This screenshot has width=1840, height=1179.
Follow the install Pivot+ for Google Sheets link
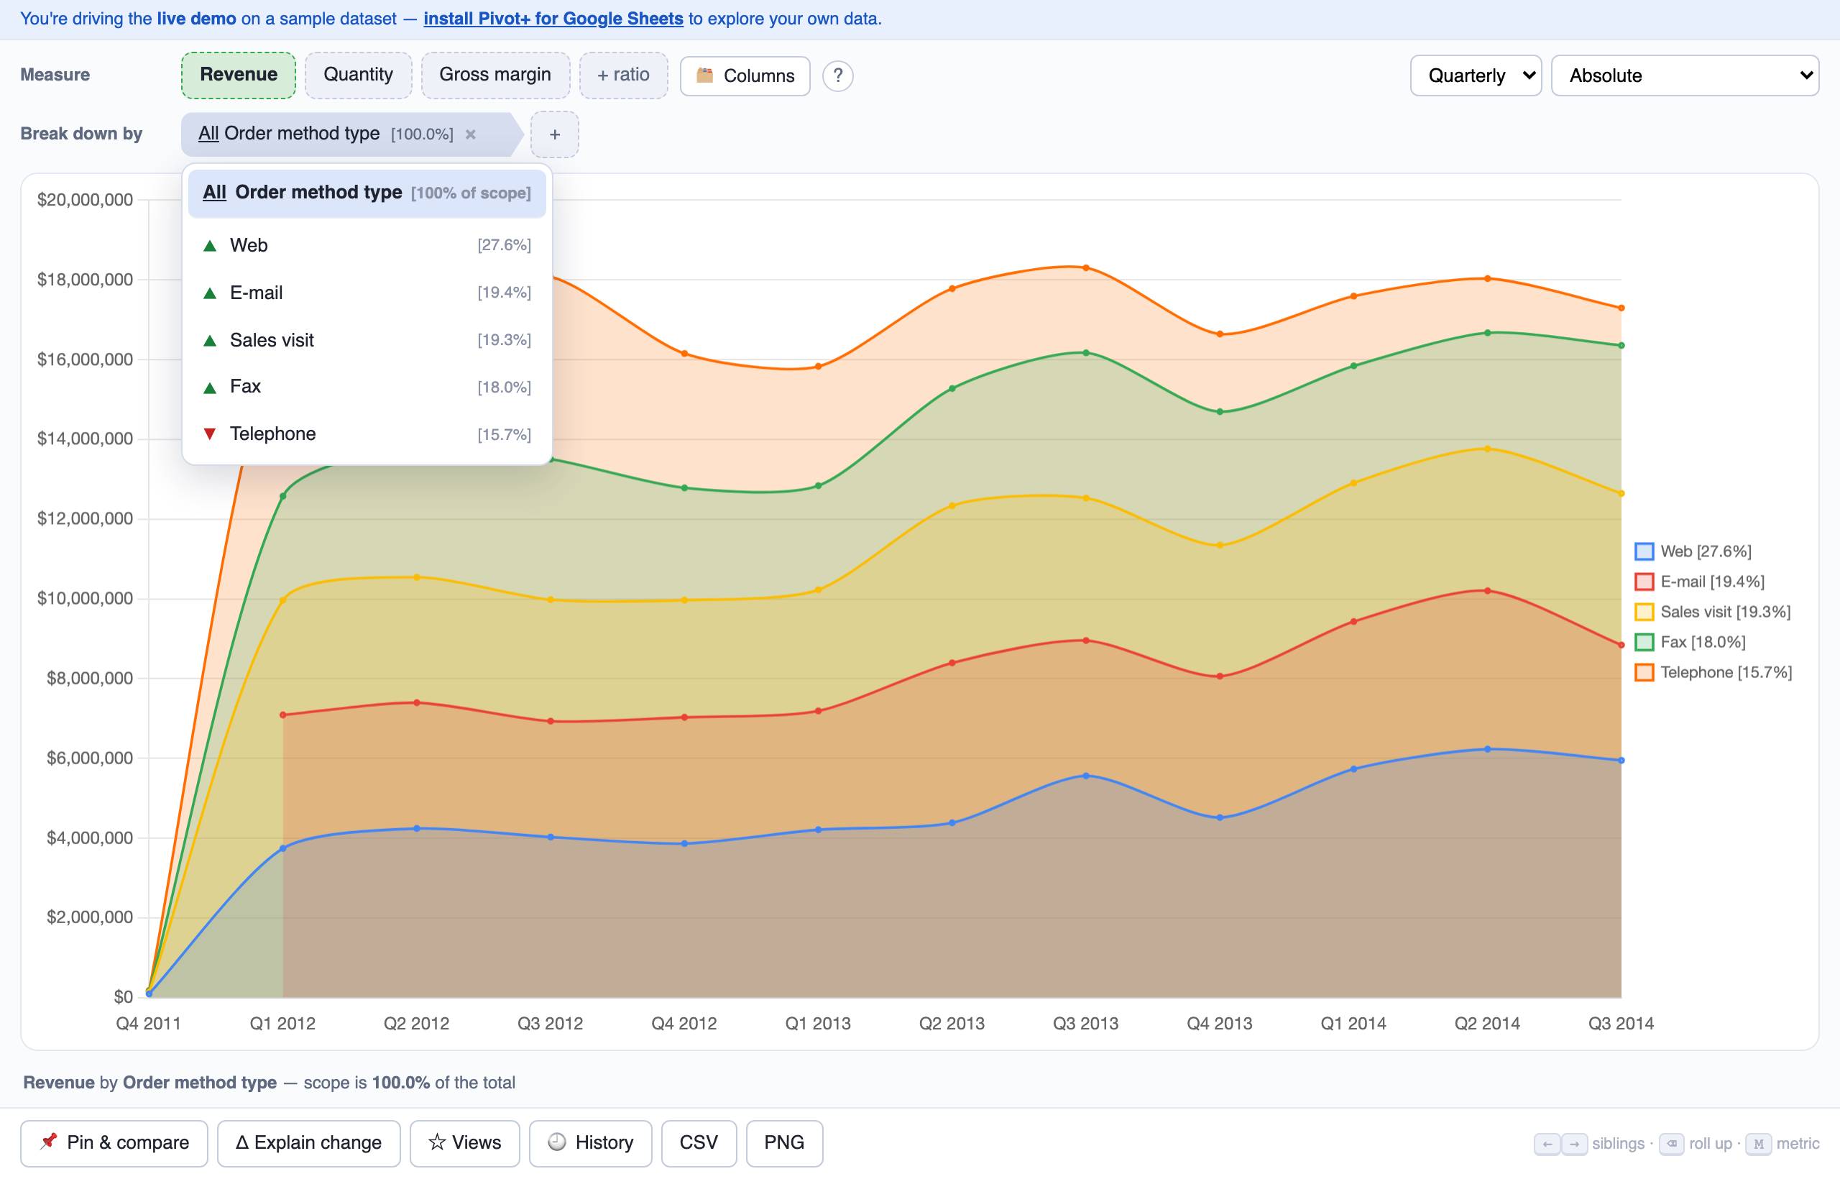(553, 19)
